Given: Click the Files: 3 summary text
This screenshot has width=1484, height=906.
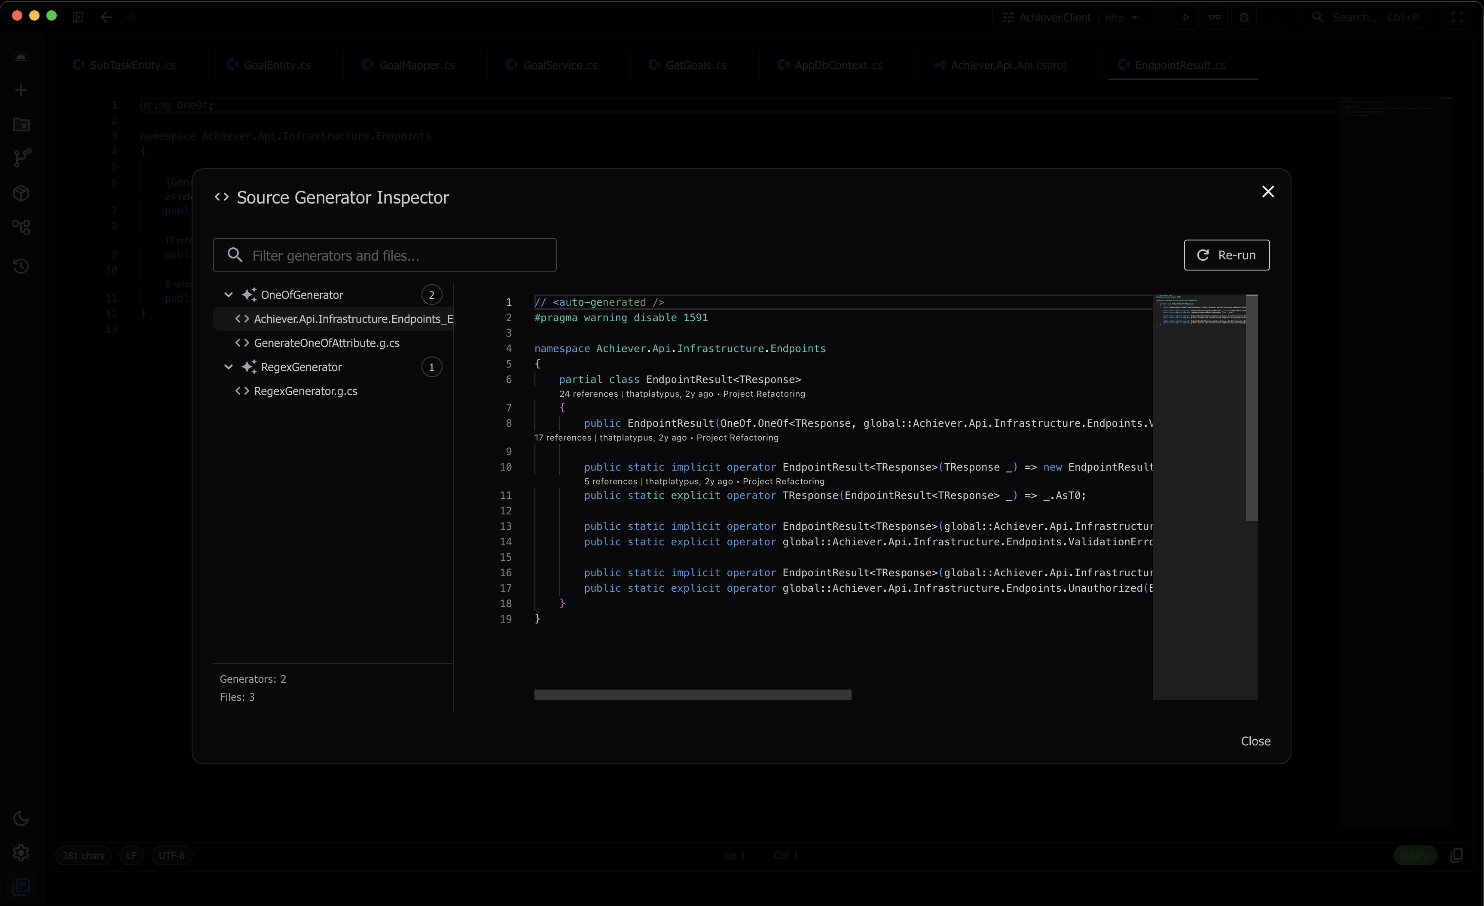Looking at the screenshot, I should coord(237,697).
